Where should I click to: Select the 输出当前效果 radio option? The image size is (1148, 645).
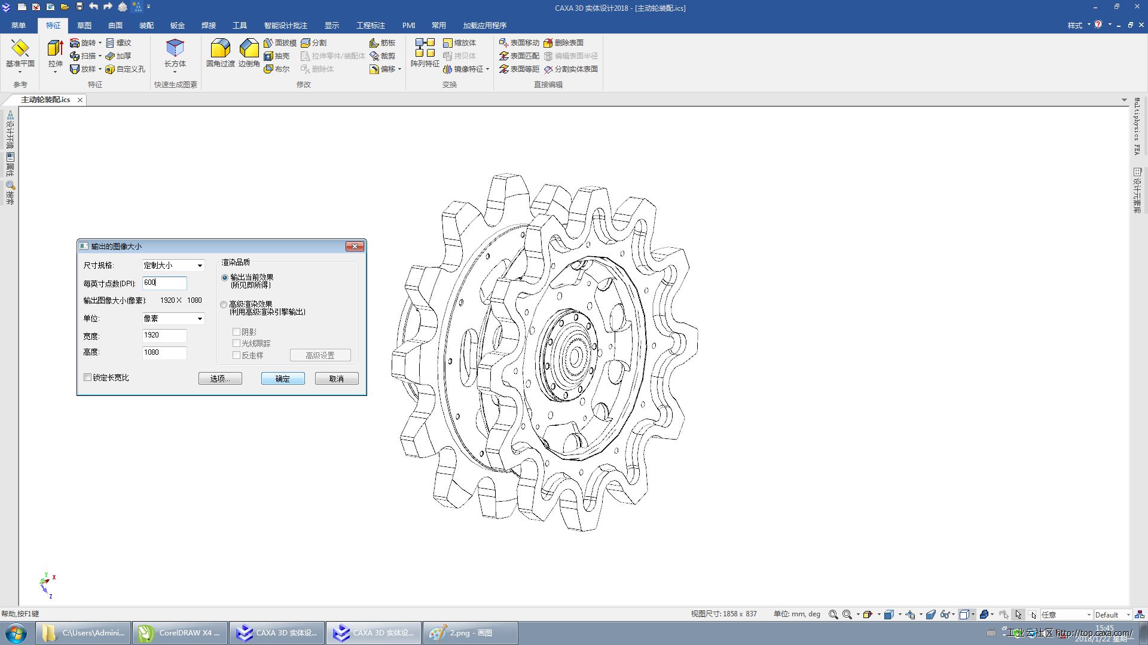[225, 278]
